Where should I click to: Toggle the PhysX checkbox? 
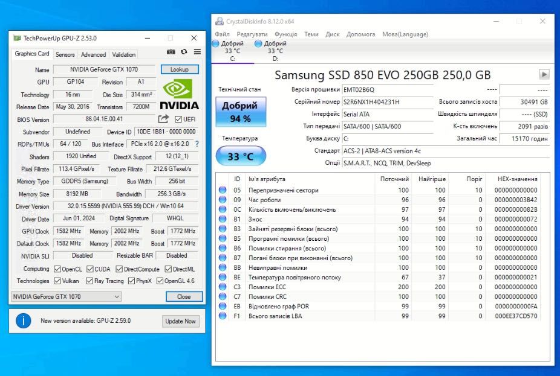131,281
